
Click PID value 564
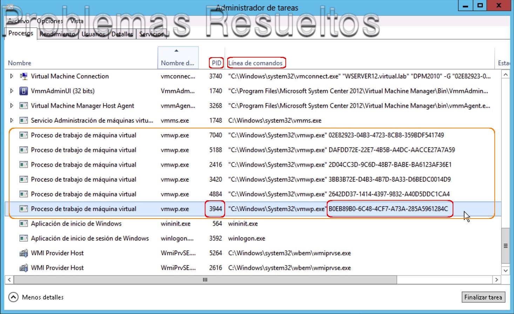217,223
